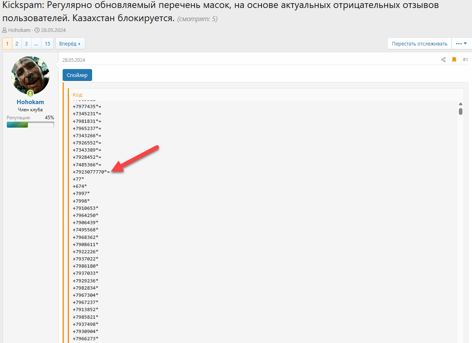This screenshot has height=343, width=472.
Task: Click the code line +7986180*
Action: coord(85,266)
